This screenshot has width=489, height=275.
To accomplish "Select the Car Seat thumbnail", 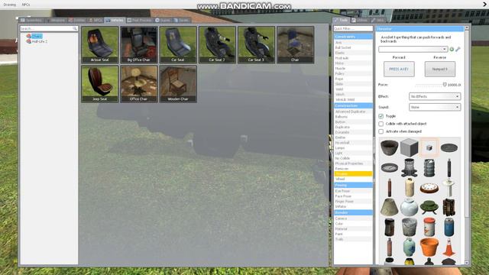I will click(x=178, y=45).
